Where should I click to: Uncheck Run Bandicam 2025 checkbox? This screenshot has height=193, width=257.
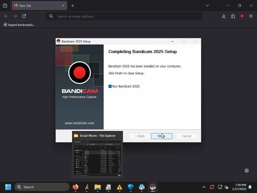click(x=110, y=86)
